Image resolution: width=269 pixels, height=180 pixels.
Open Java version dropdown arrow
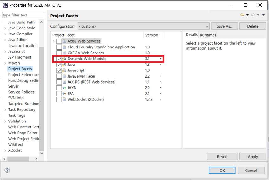click(x=161, y=65)
